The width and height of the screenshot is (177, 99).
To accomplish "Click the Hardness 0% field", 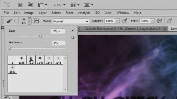I will coord(58,43).
